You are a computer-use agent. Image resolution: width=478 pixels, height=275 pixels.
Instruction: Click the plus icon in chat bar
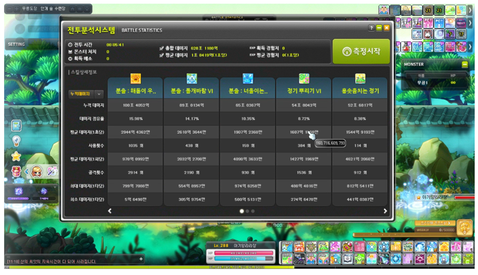[141, 259]
